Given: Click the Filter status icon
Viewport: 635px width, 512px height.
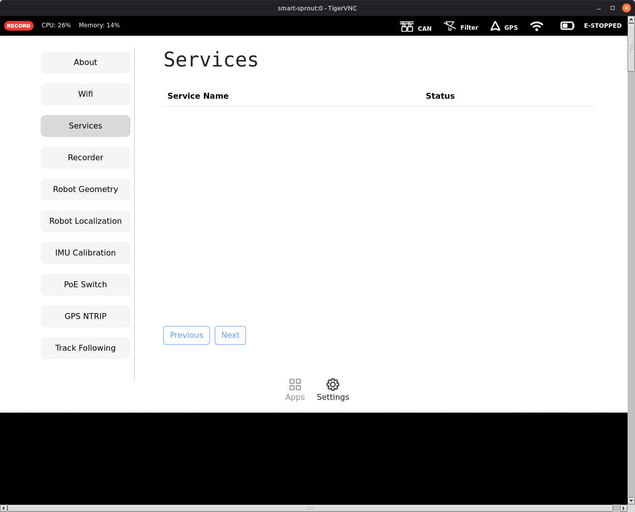Looking at the screenshot, I should click(450, 26).
